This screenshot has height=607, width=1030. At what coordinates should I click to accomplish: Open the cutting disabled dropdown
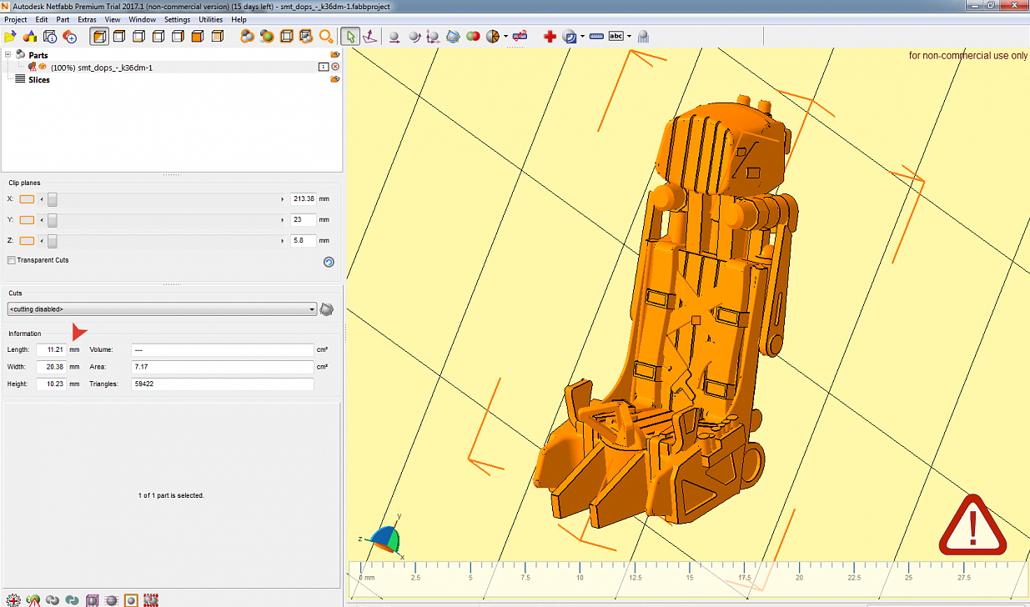pos(162,309)
